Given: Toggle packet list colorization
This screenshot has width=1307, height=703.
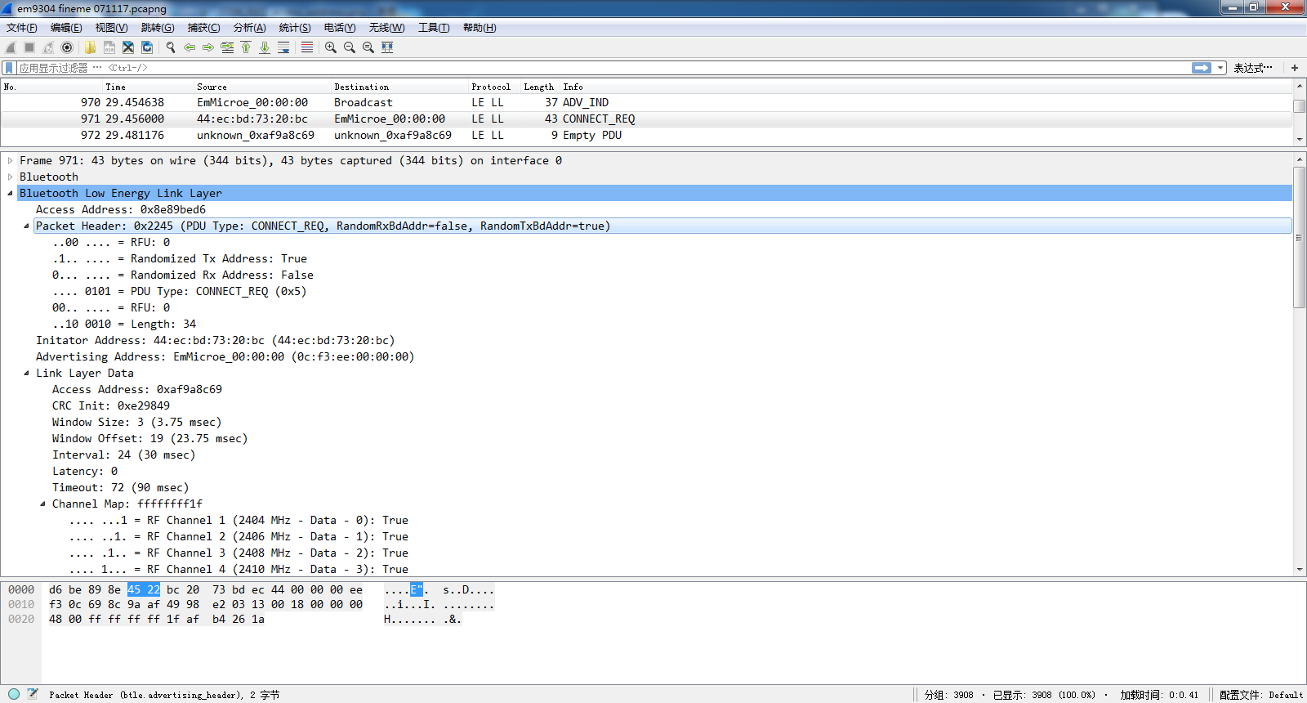Looking at the screenshot, I should click(307, 47).
